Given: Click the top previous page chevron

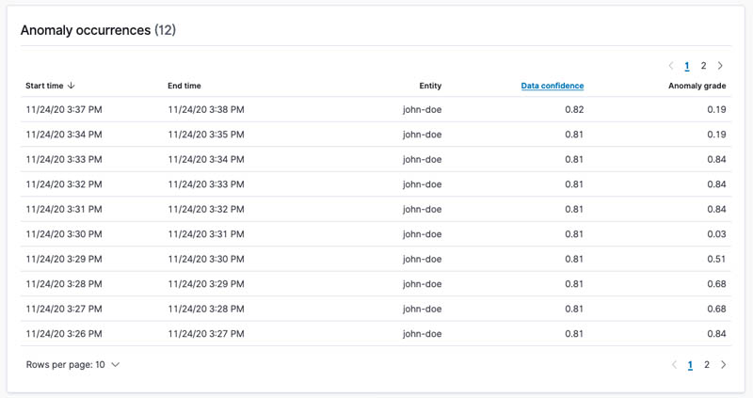Looking at the screenshot, I should (x=671, y=66).
